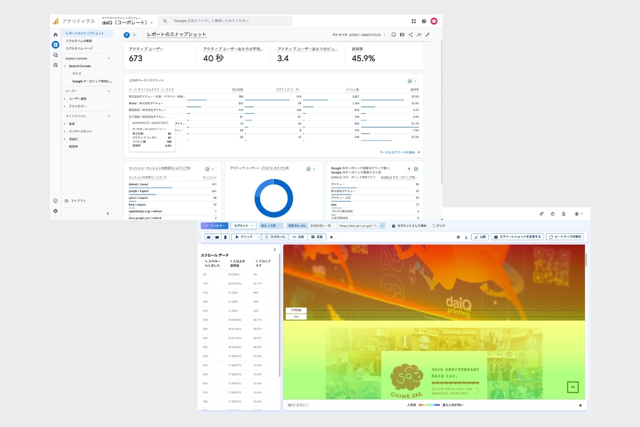Open the daiQ property selector dropdown
The height and width of the screenshot is (427, 640).
[127, 23]
